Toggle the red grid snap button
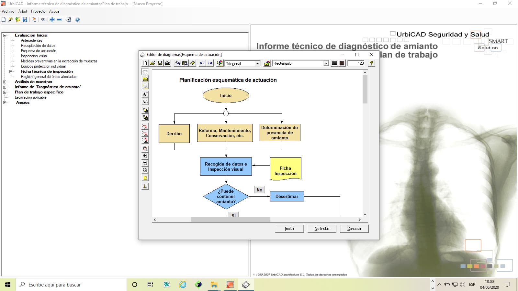Viewport: 518px width, 291px height. (x=342, y=63)
